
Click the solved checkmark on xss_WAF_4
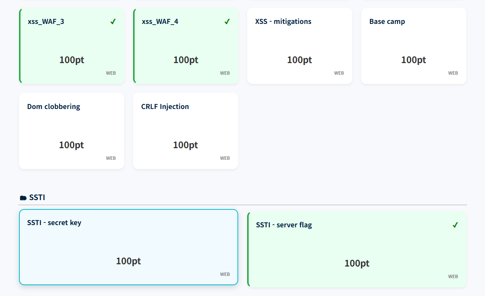click(x=227, y=22)
